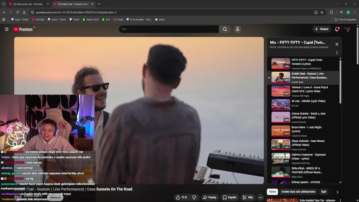Click the video player area
Image resolution: width=359 pixels, height=202 pixels.
pos(139,110)
